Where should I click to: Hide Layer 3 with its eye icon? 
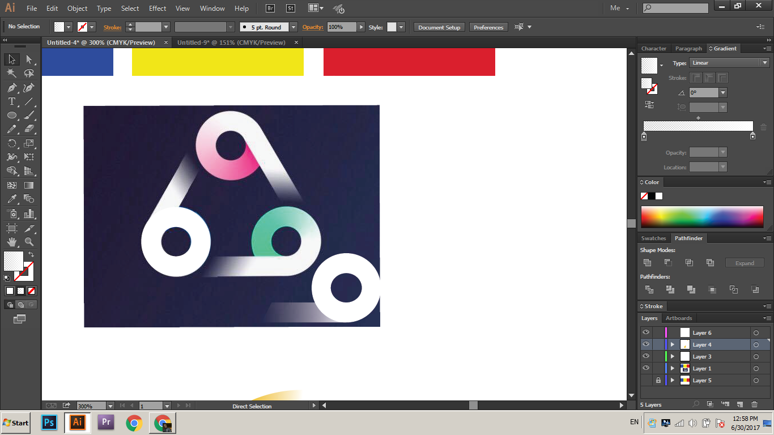[x=646, y=356]
